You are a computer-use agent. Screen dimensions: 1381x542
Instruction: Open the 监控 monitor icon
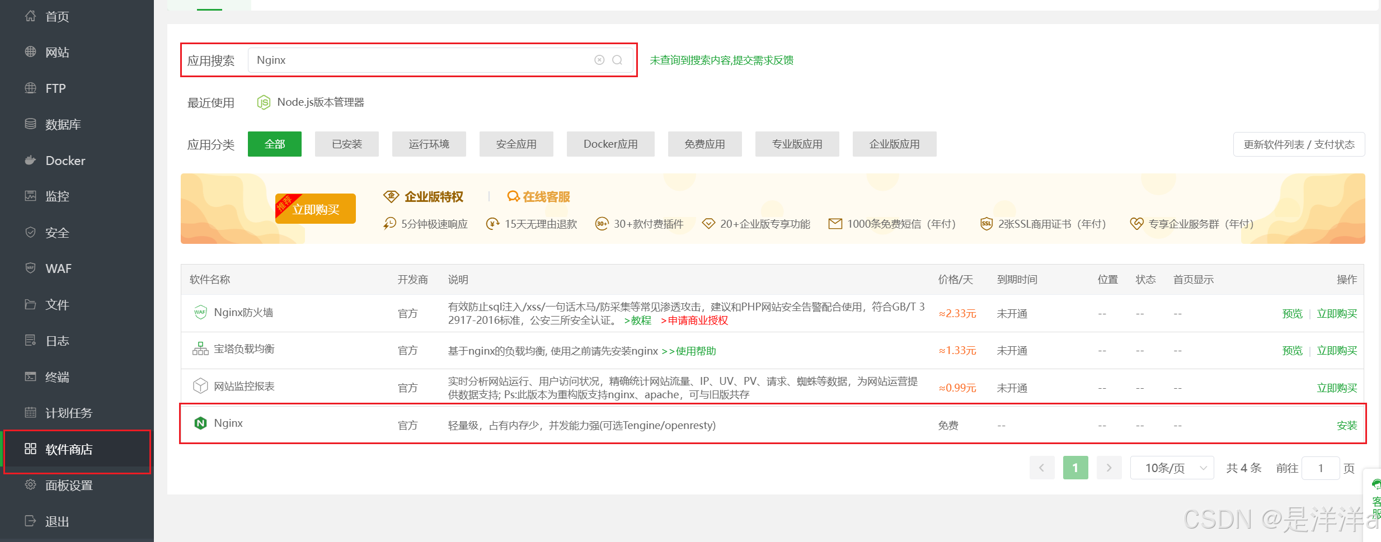[x=31, y=196]
